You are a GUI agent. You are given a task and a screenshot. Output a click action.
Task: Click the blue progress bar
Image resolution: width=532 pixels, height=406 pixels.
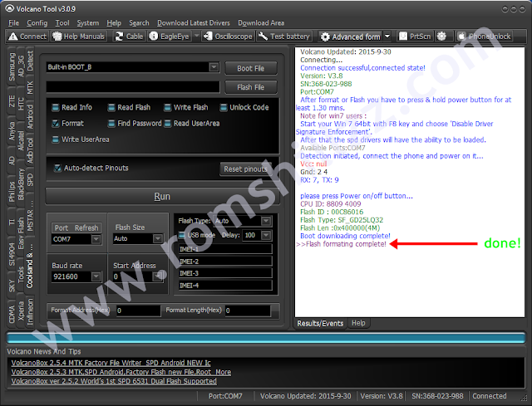click(x=266, y=338)
